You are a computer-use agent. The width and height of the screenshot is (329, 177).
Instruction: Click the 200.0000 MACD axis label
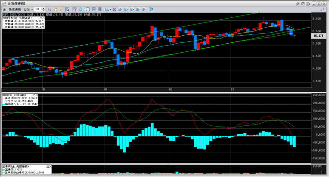(319, 103)
